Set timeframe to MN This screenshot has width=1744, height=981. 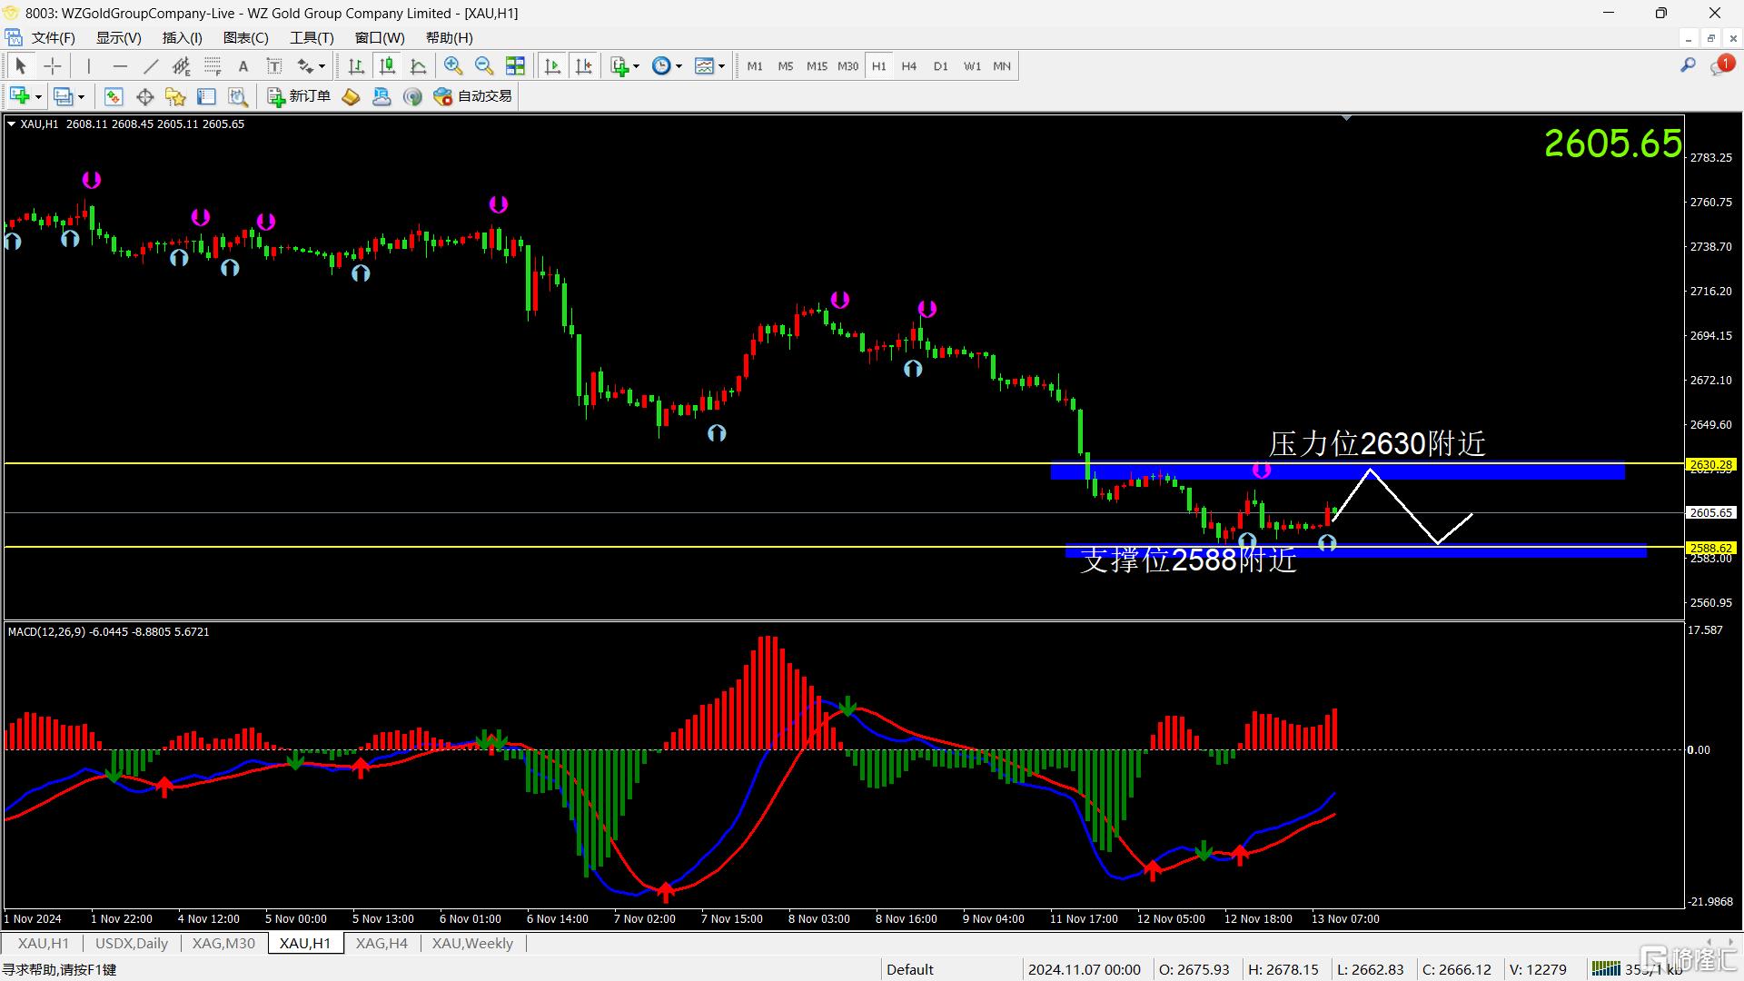click(1002, 66)
